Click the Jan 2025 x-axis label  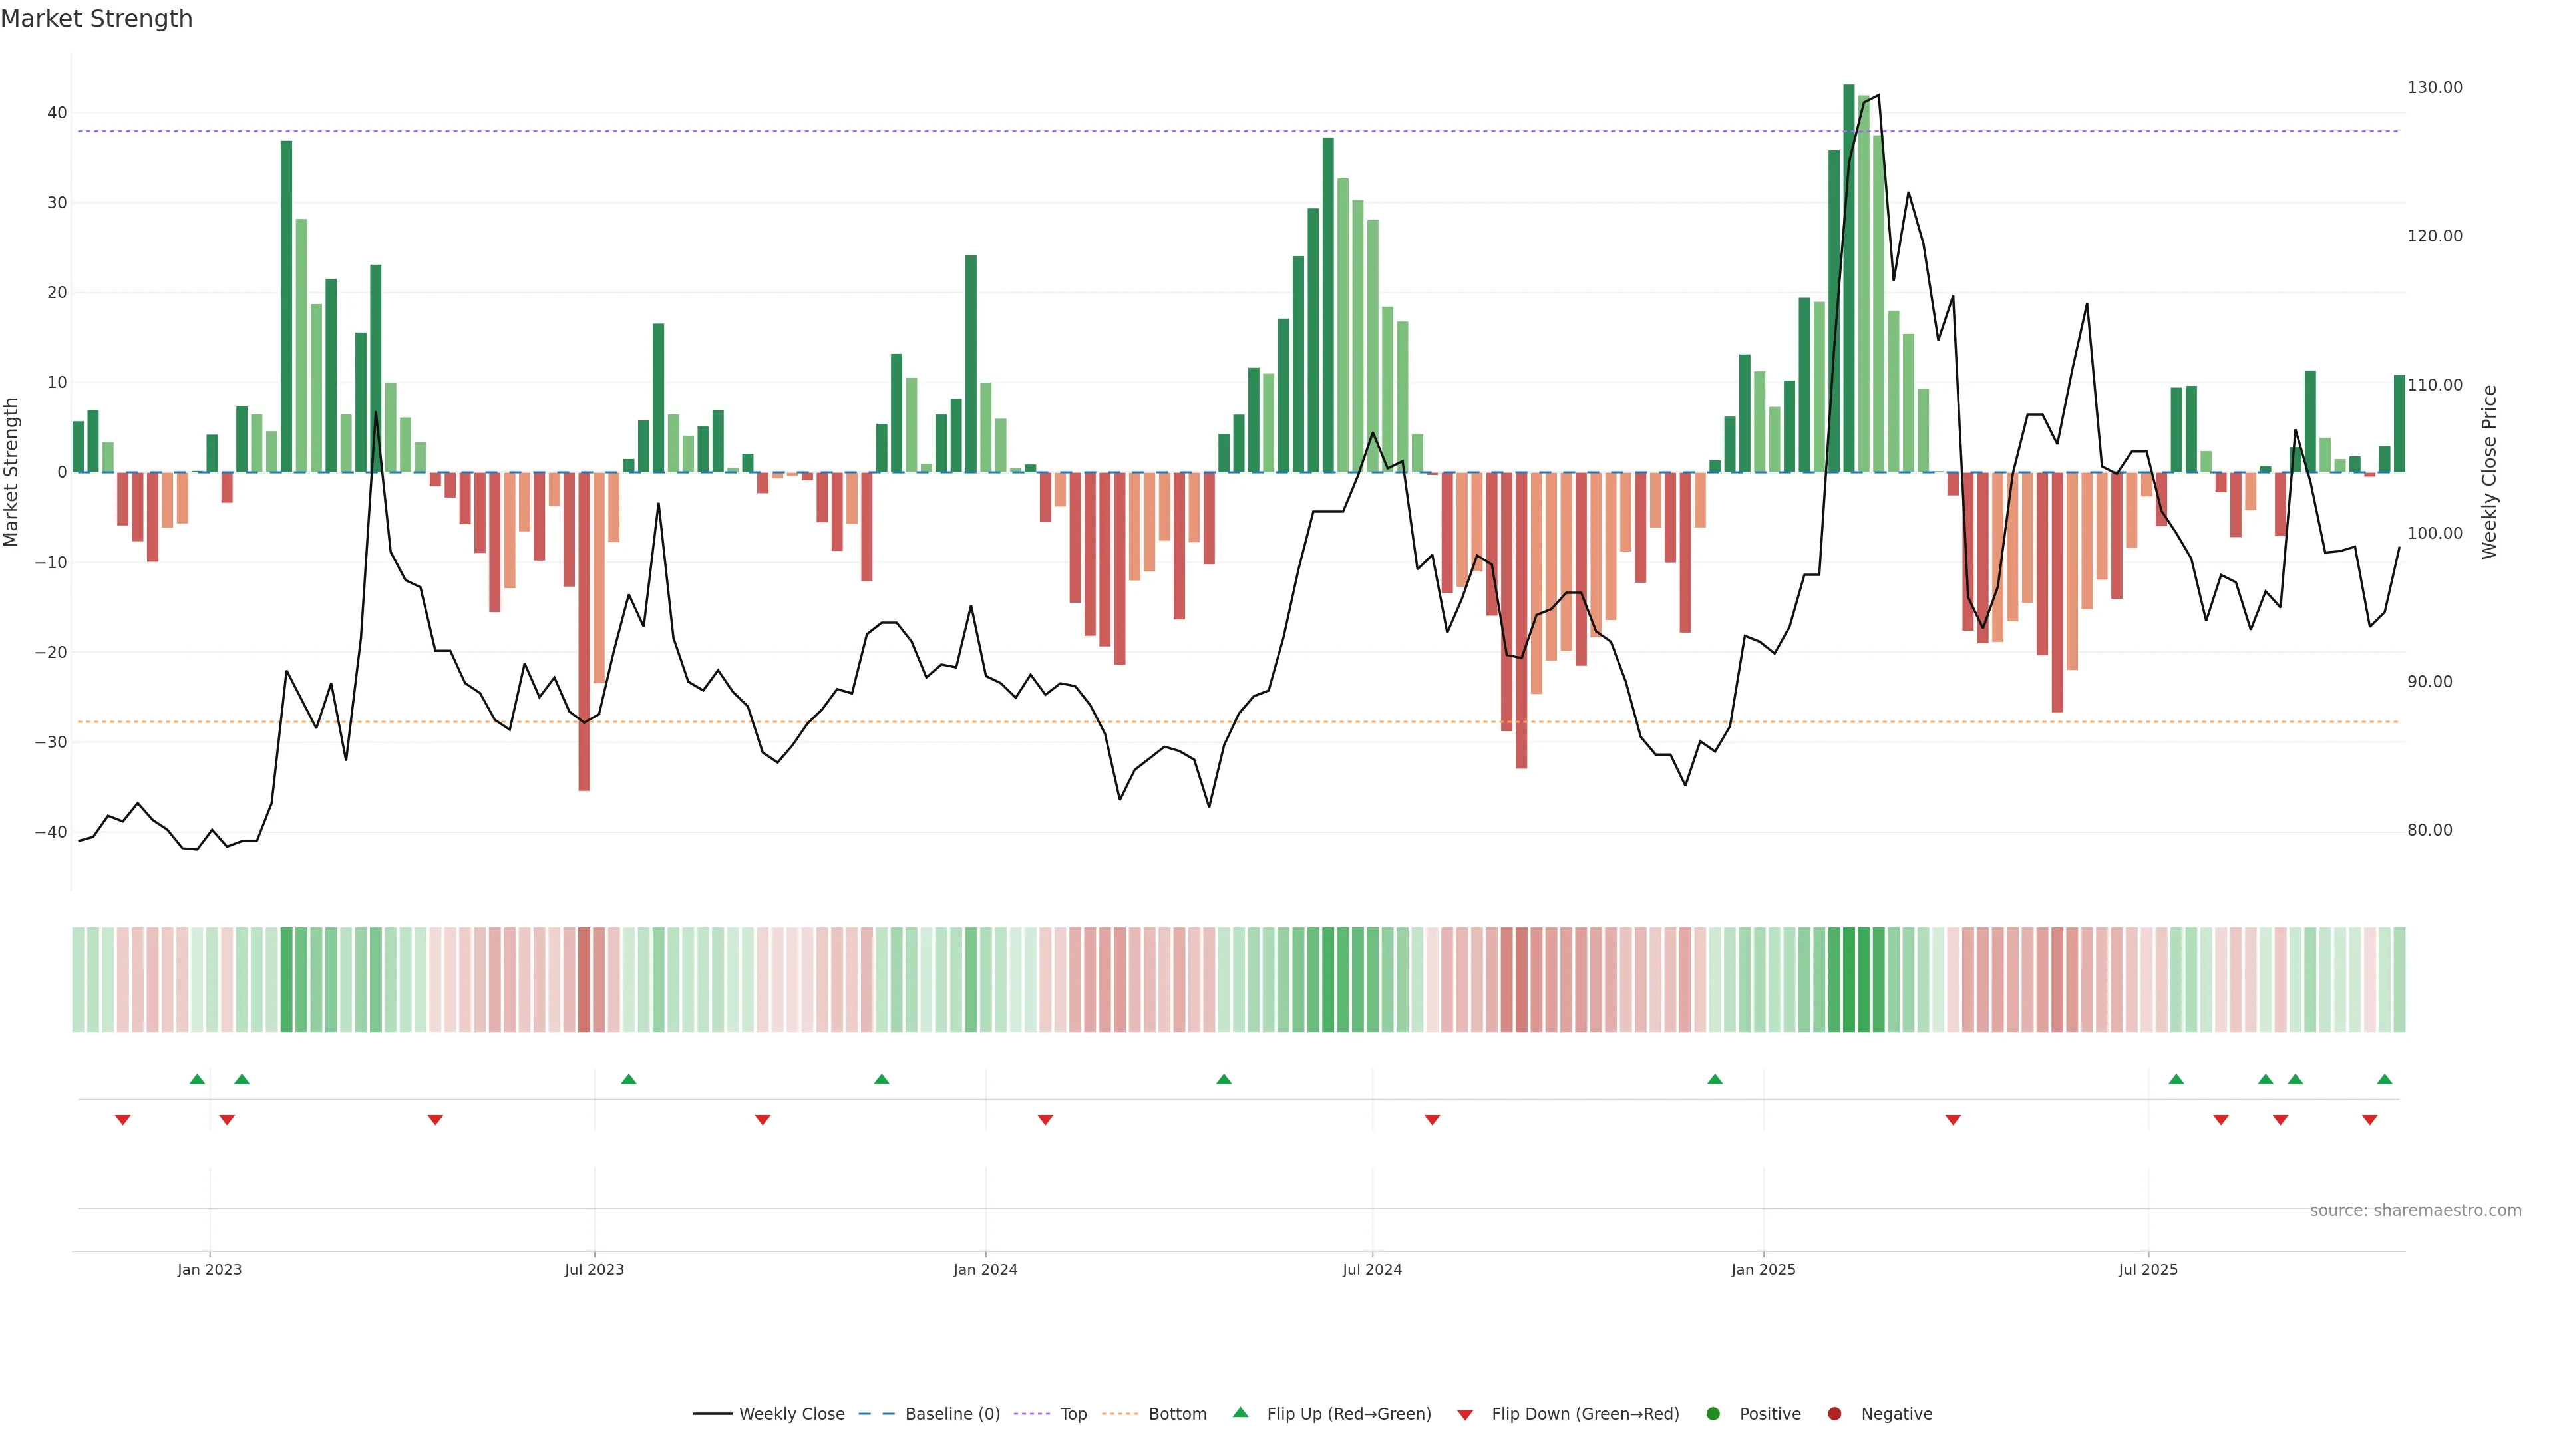click(1763, 1269)
